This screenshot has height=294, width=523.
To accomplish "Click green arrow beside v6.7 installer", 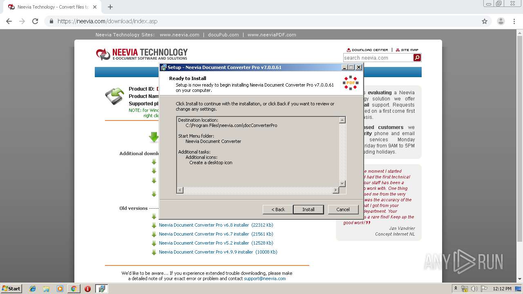I will coord(154,234).
